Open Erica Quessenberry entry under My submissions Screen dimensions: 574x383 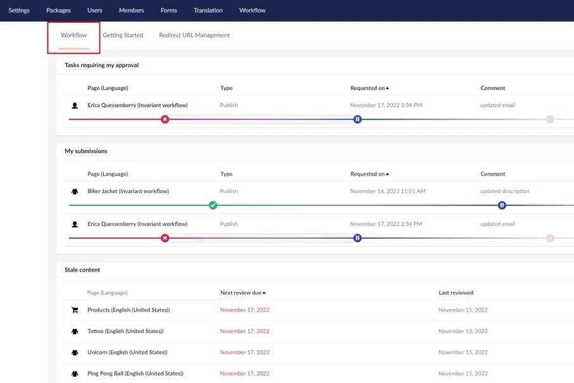pos(137,224)
